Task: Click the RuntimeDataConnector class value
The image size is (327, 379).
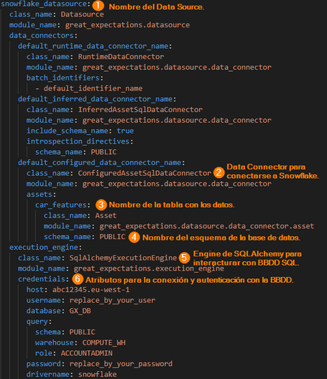Action: (121, 57)
